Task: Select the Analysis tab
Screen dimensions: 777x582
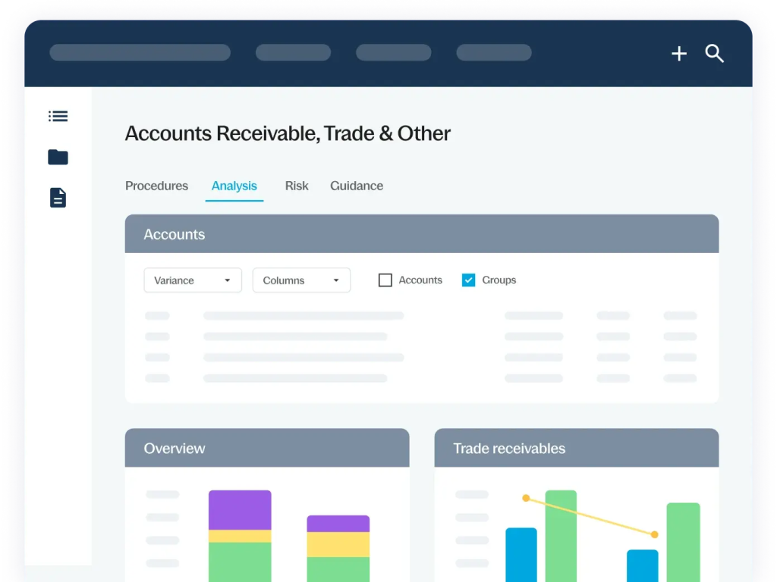Action: click(x=234, y=186)
